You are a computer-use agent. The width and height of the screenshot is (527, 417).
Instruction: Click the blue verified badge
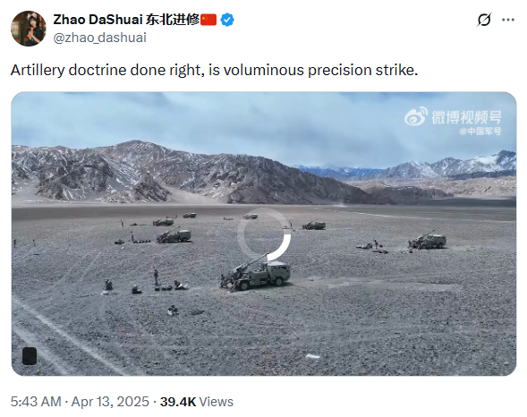pos(227,20)
